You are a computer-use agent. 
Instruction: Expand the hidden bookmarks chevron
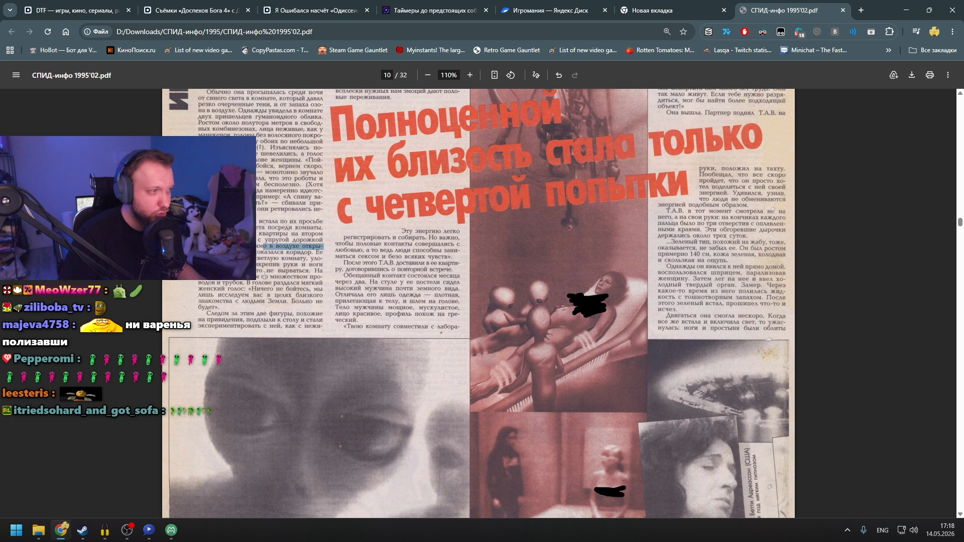tap(889, 50)
